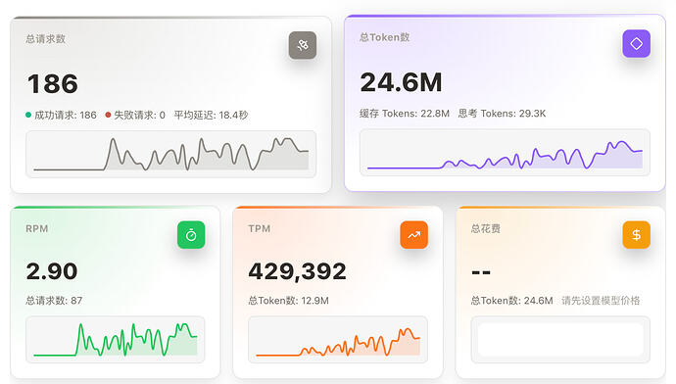Click the empty chart area in 总花费 card
Image resolution: width=676 pixels, height=384 pixels.
pyautogui.click(x=560, y=340)
